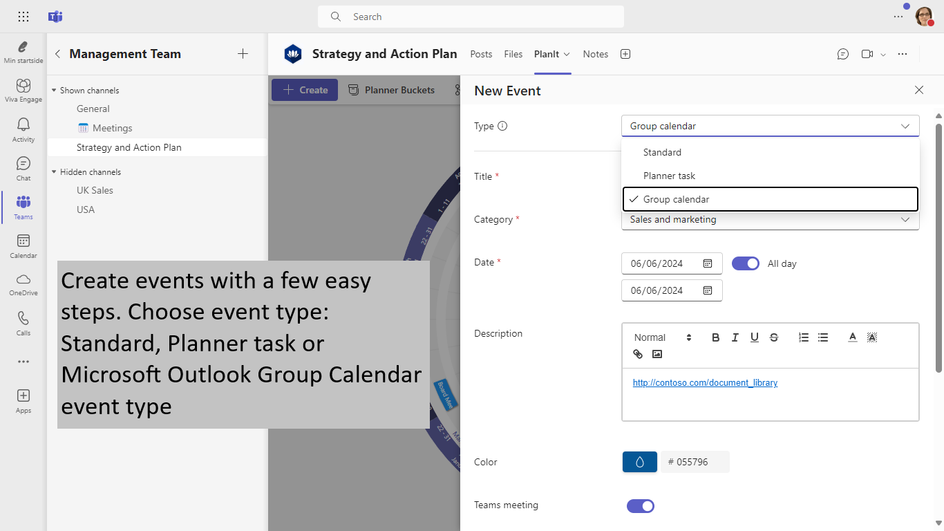
Task: Toggle bold formatting in Description
Action: pyautogui.click(x=716, y=337)
